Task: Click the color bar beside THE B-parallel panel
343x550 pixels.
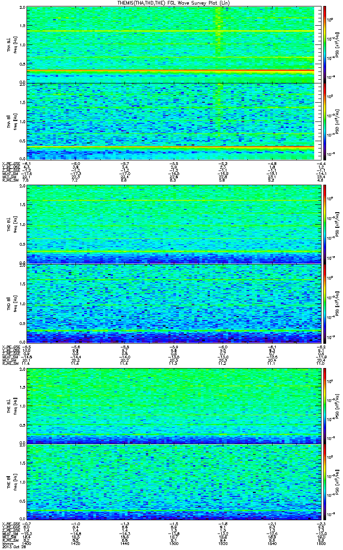Action: coord(324,482)
